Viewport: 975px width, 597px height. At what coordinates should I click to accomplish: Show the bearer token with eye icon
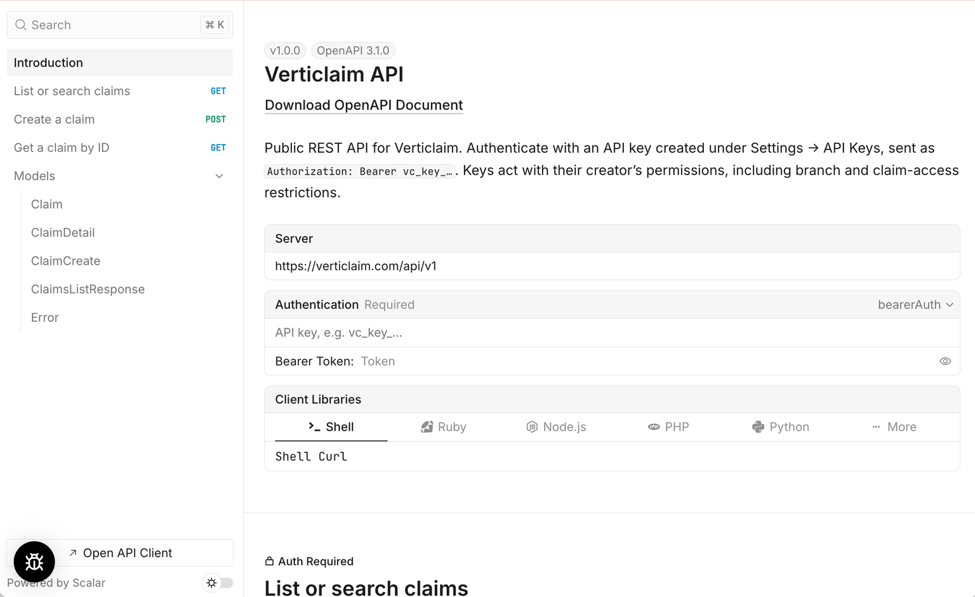tap(945, 361)
